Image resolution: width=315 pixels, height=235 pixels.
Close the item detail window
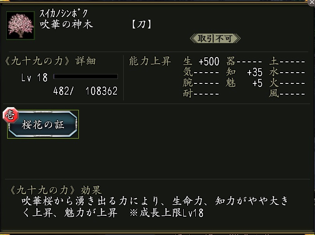(x=311, y=3)
